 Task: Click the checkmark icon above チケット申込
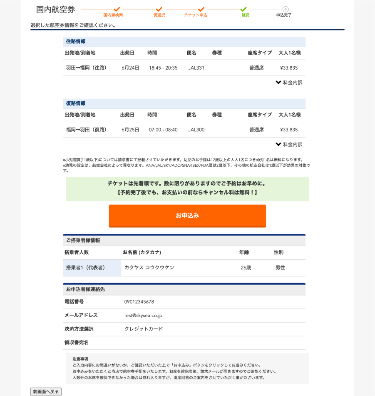(x=201, y=9)
